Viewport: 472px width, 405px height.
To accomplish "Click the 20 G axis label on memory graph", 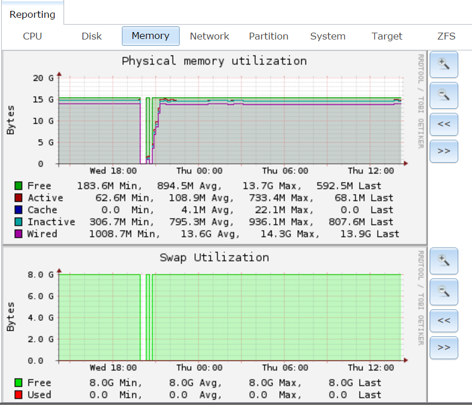I will coord(43,78).
